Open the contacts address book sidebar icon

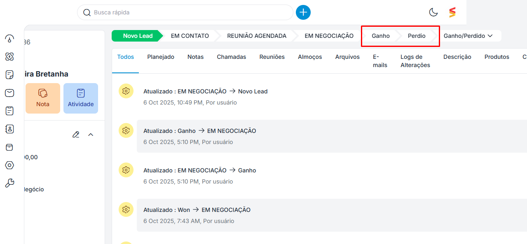point(9,129)
